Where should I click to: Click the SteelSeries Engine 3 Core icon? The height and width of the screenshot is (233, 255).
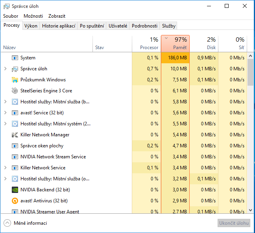[15, 91]
